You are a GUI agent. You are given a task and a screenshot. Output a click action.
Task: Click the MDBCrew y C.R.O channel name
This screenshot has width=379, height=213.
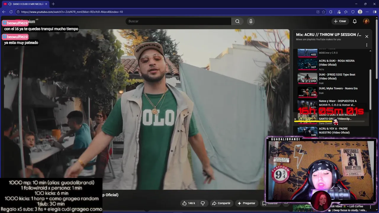tap(328, 53)
